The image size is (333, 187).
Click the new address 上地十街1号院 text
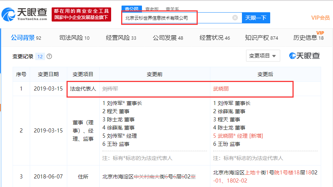tap(262, 173)
